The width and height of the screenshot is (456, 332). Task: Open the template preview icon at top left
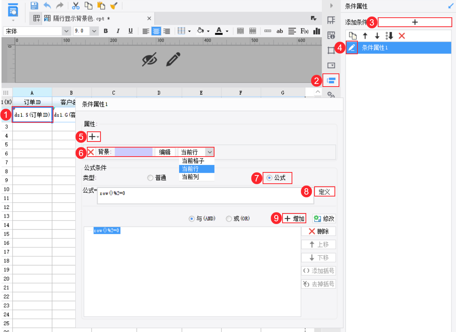13,11
